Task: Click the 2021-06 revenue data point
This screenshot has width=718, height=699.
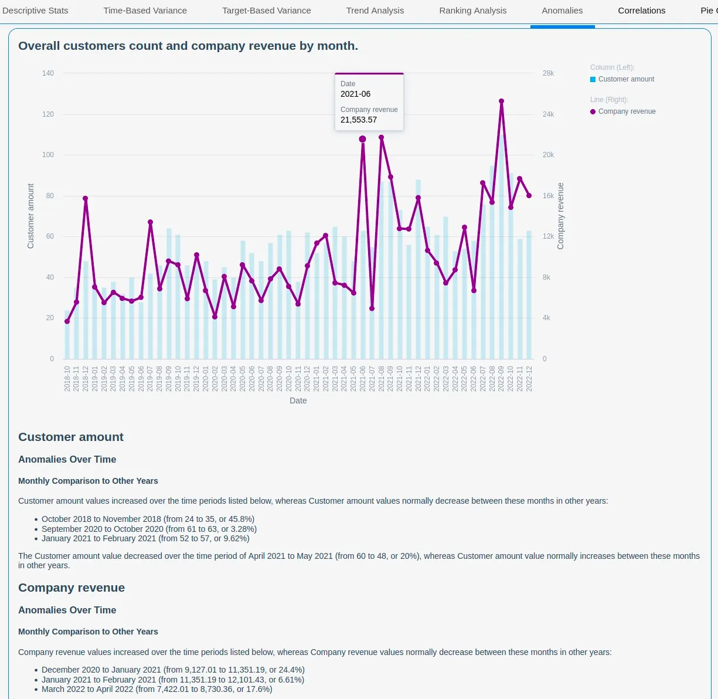Action: click(362, 139)
